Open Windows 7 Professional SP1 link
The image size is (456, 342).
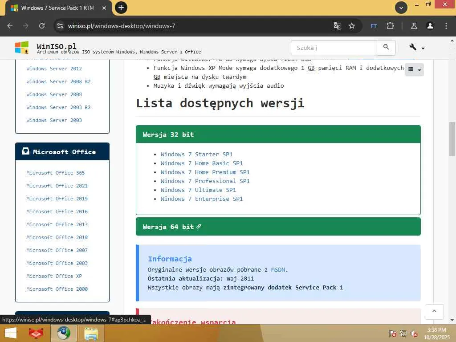(205, 181)
